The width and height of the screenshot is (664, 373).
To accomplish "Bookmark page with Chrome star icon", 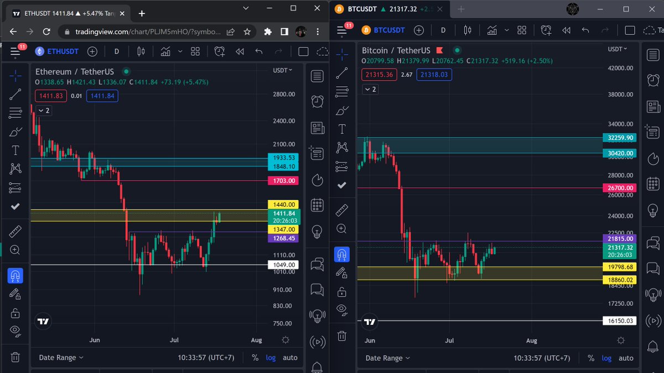I will pyautogui.click(x=247, y=31).
